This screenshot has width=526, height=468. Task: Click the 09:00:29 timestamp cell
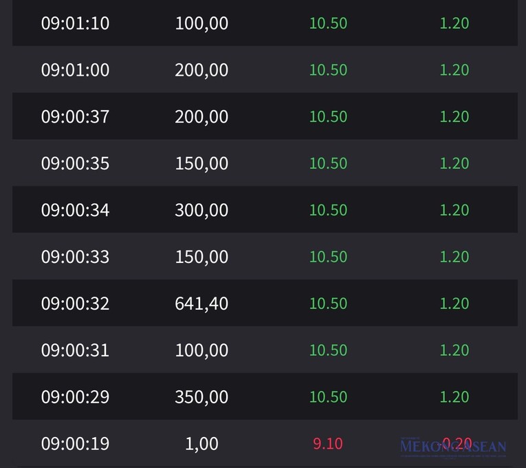(x=75, y=397)
